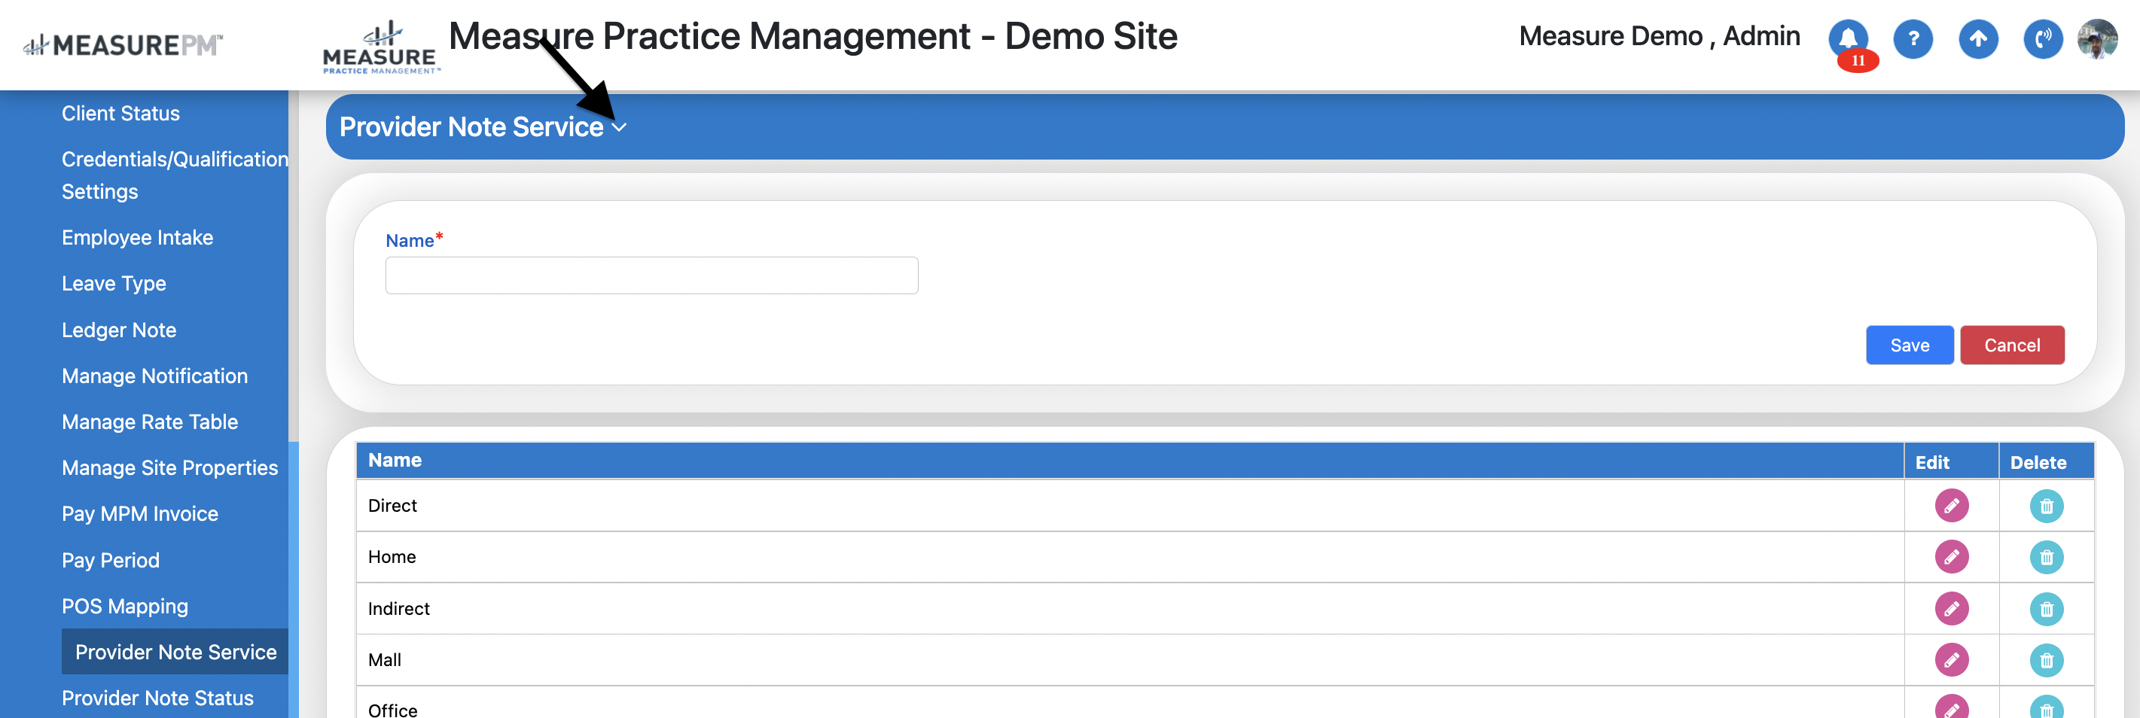
Task: Open Employee Intake in the sidebar
Action: [137, 237]
